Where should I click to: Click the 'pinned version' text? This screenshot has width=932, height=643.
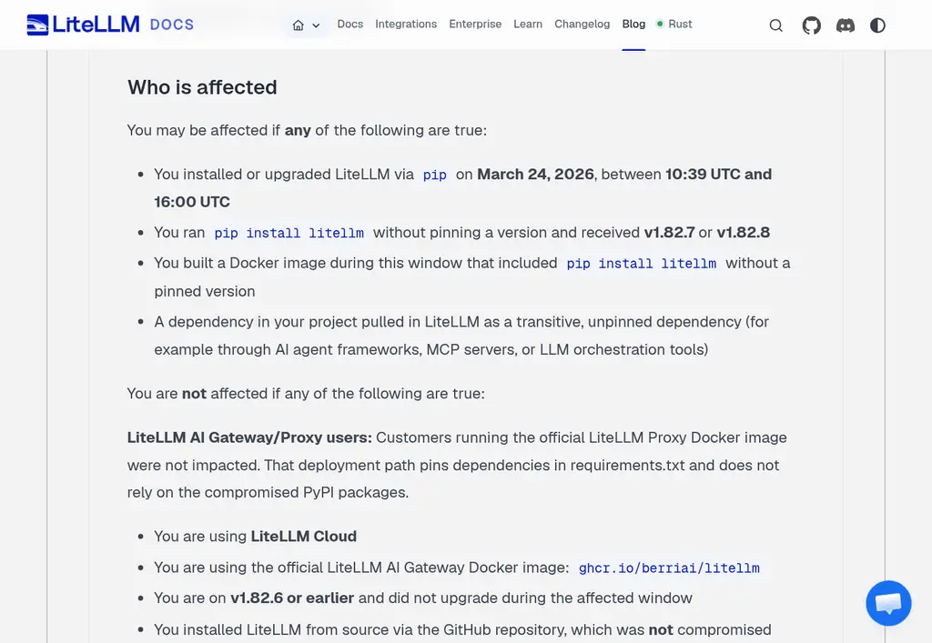(x=205, y=292)
